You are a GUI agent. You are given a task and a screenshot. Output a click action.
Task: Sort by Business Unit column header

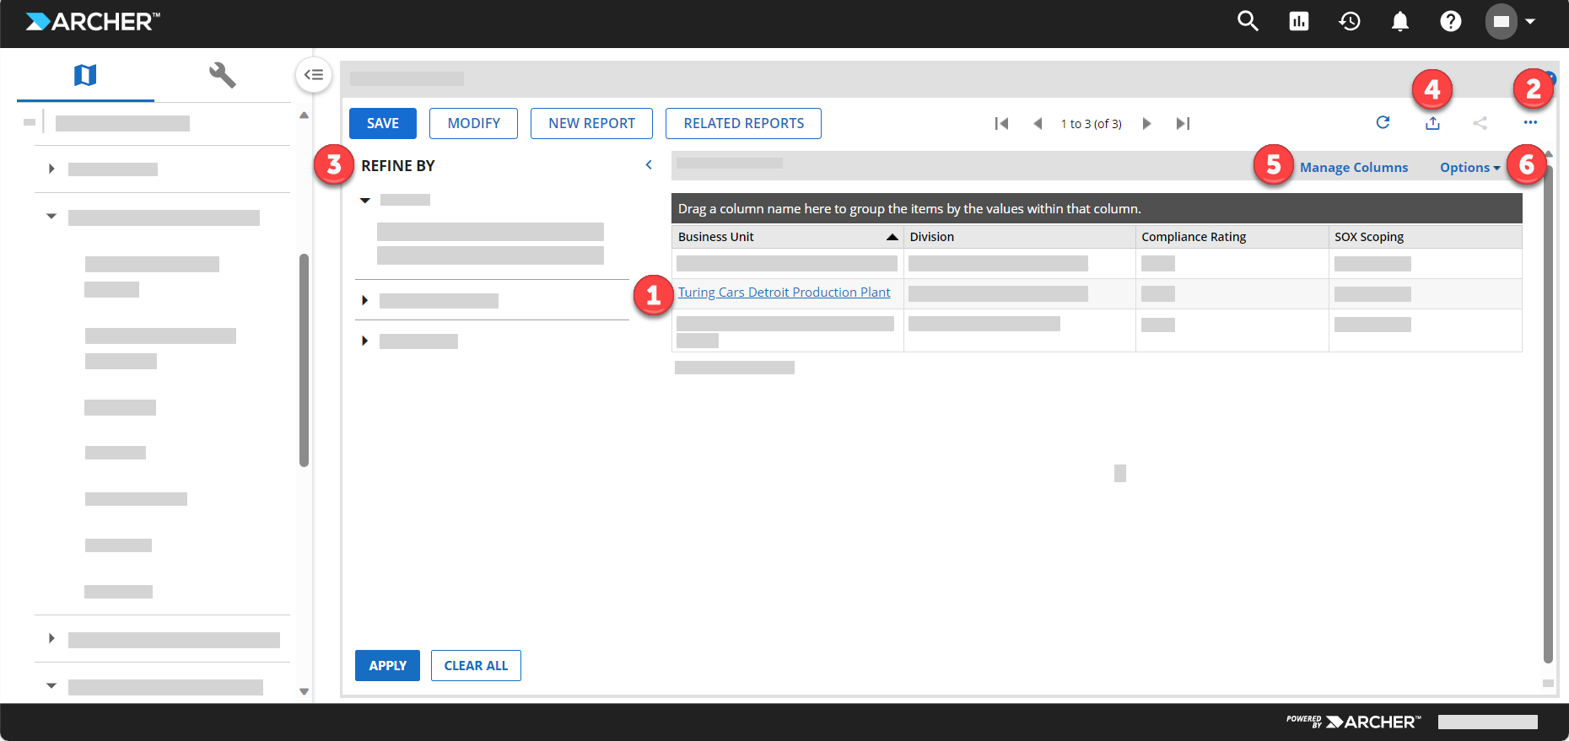787,237
